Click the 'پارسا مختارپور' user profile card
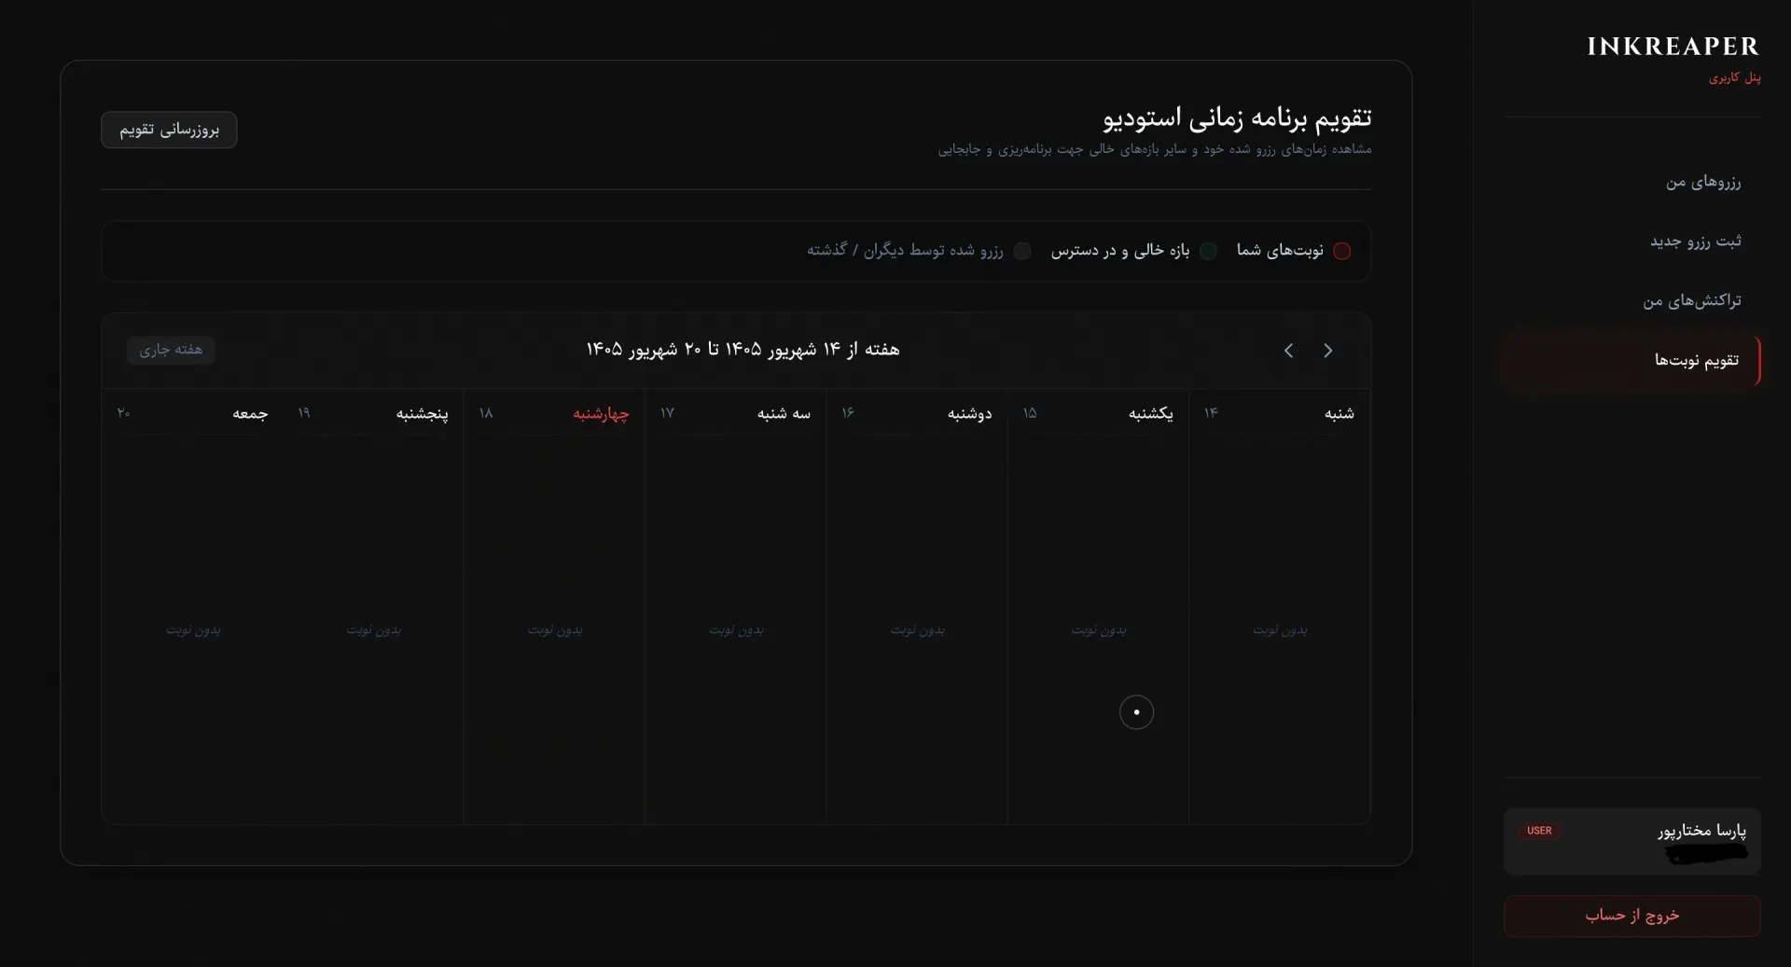Screen dimensions: 1791x967 click(1632, 841)
